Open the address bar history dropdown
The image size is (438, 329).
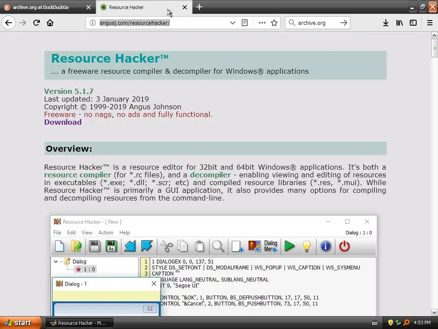pos(232,23)
